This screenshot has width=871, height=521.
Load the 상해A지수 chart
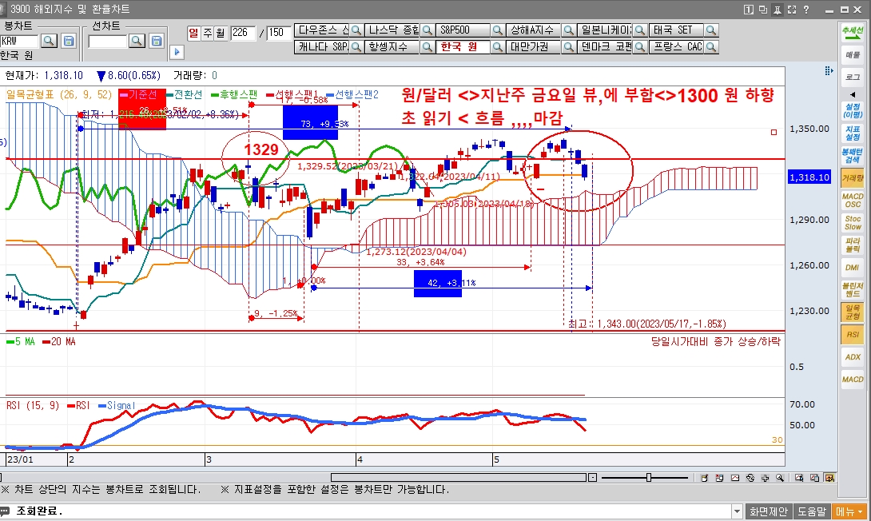tap(534, 30)
